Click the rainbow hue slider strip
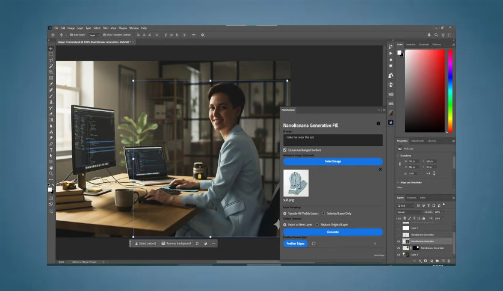Screen dimensions: 503x291 coord(451,91)
